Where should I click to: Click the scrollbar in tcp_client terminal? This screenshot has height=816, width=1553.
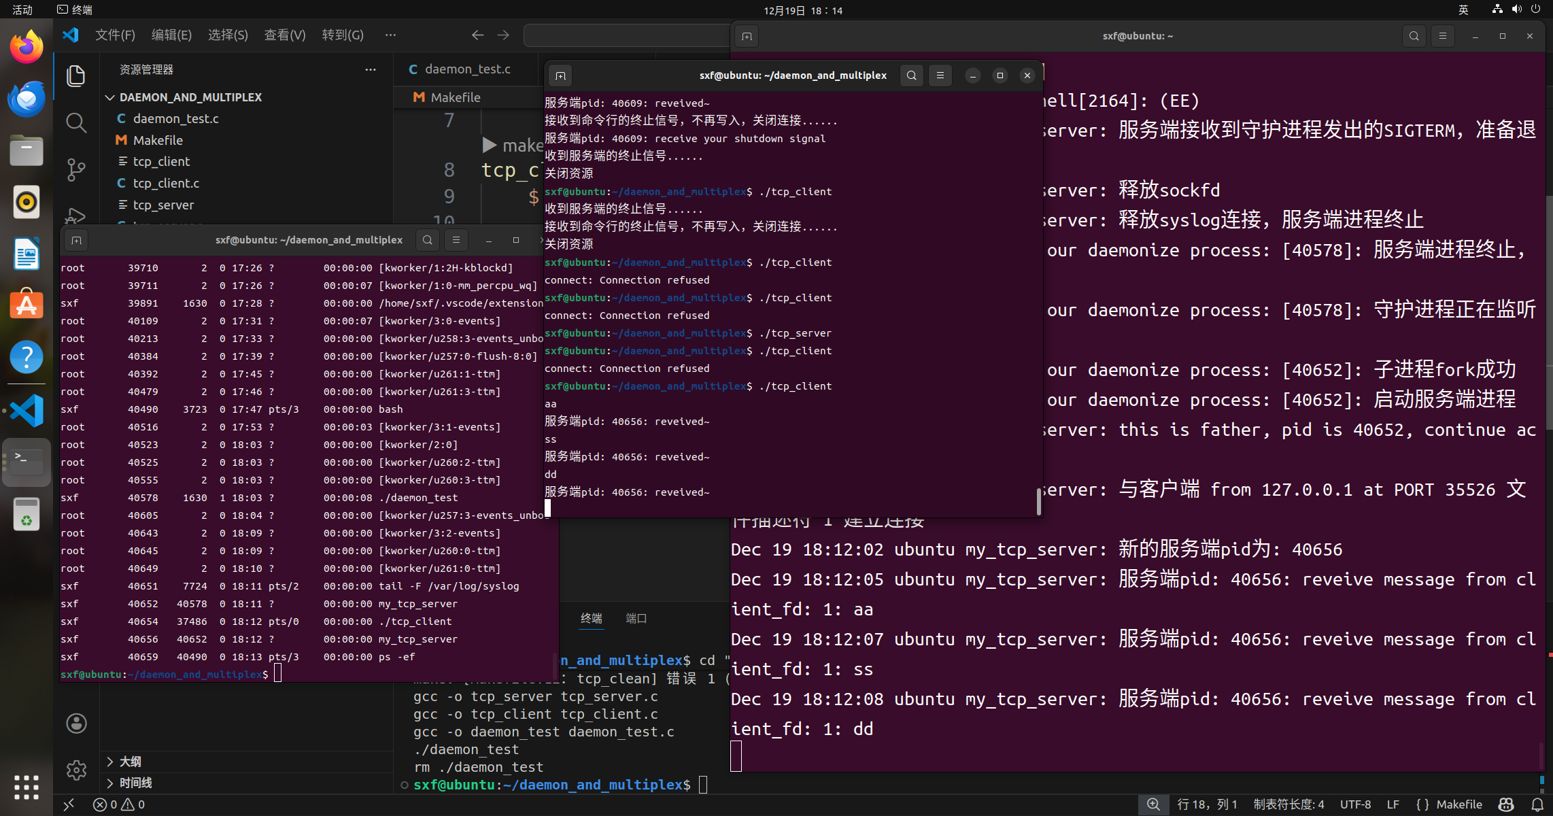[x=1038, y=501]
